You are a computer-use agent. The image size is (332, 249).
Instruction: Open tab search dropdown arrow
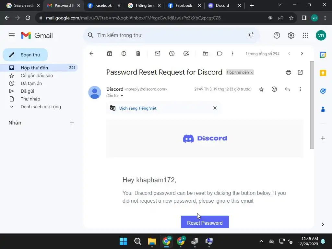pyautogui.click(x=280, y=5)
